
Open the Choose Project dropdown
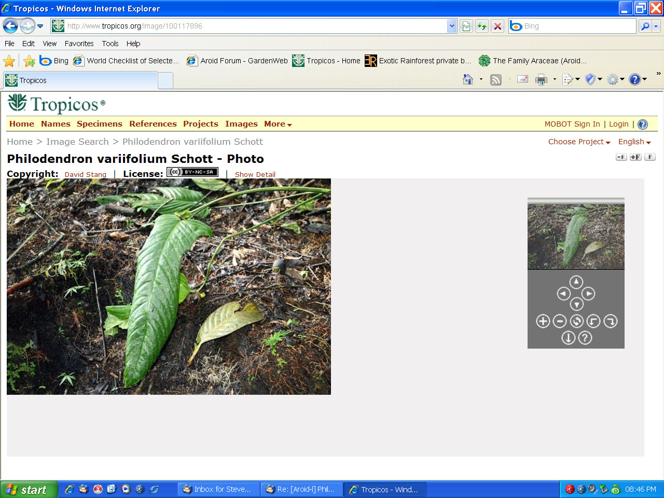point(579,142)
